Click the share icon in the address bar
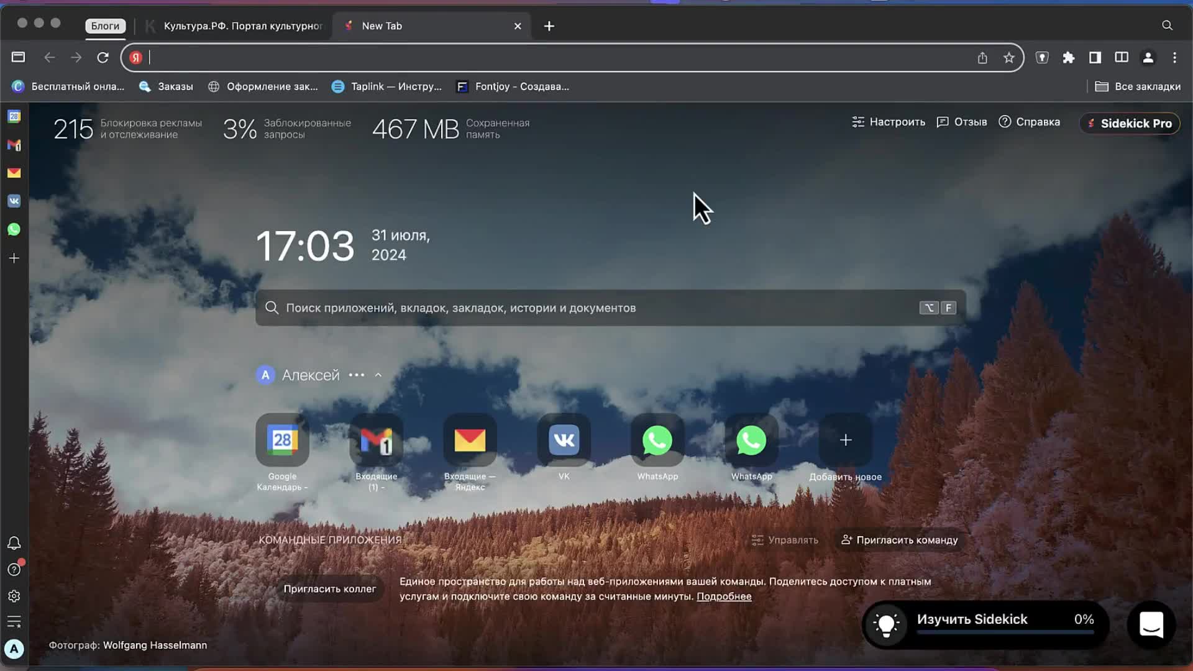Viewport: 1193px width, 671px height. (982, 57)
